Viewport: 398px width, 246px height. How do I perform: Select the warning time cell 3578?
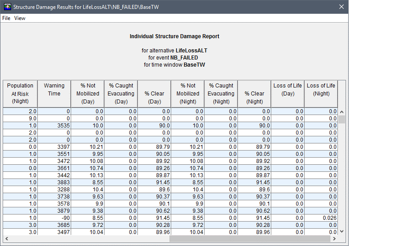[54, 204]
